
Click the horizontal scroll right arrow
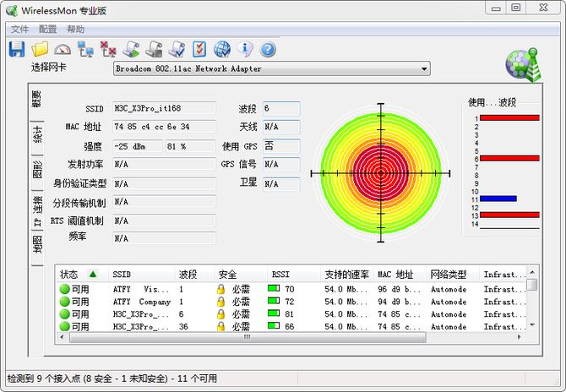coord(520,337)
